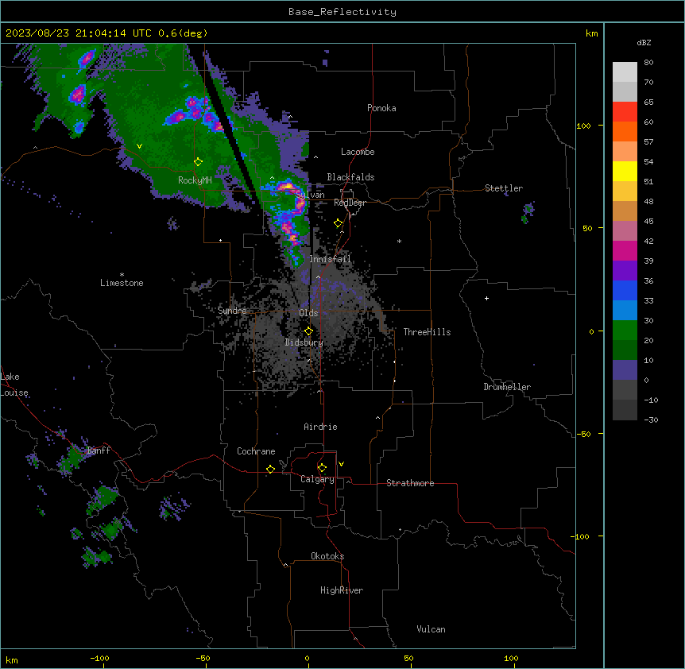The image size is (685, 669).
Task: Click the yellow V marker east of Calgary
Action: [341, 464]
